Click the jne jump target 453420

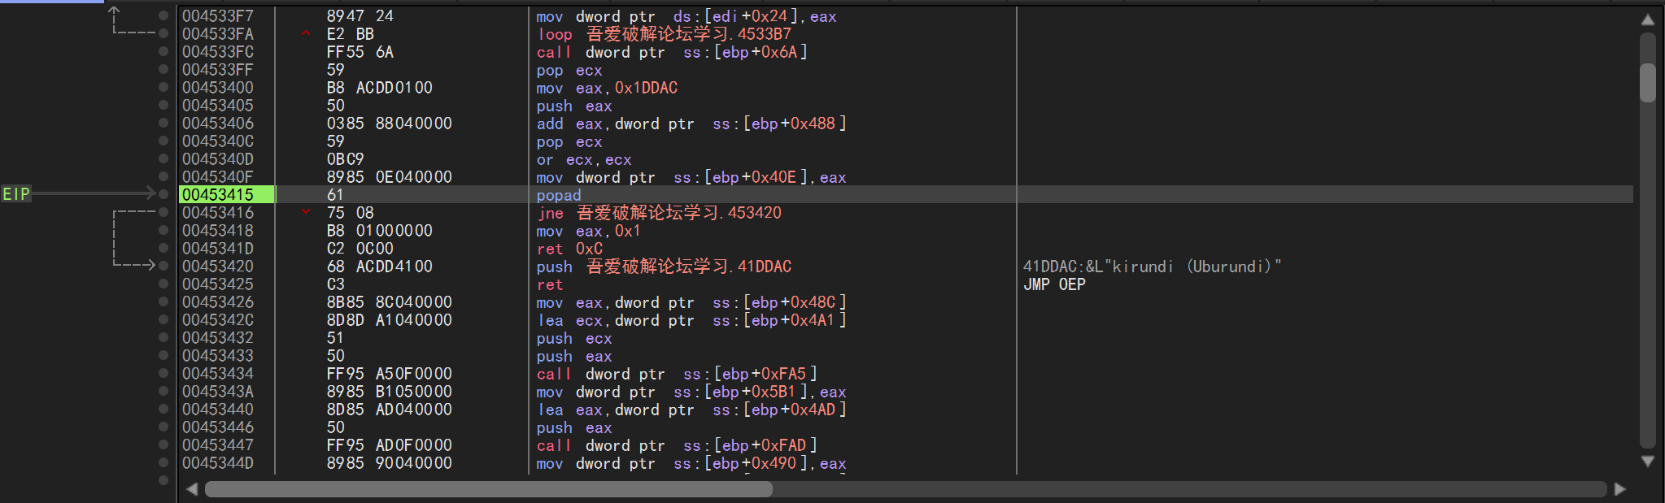point(754,213)
